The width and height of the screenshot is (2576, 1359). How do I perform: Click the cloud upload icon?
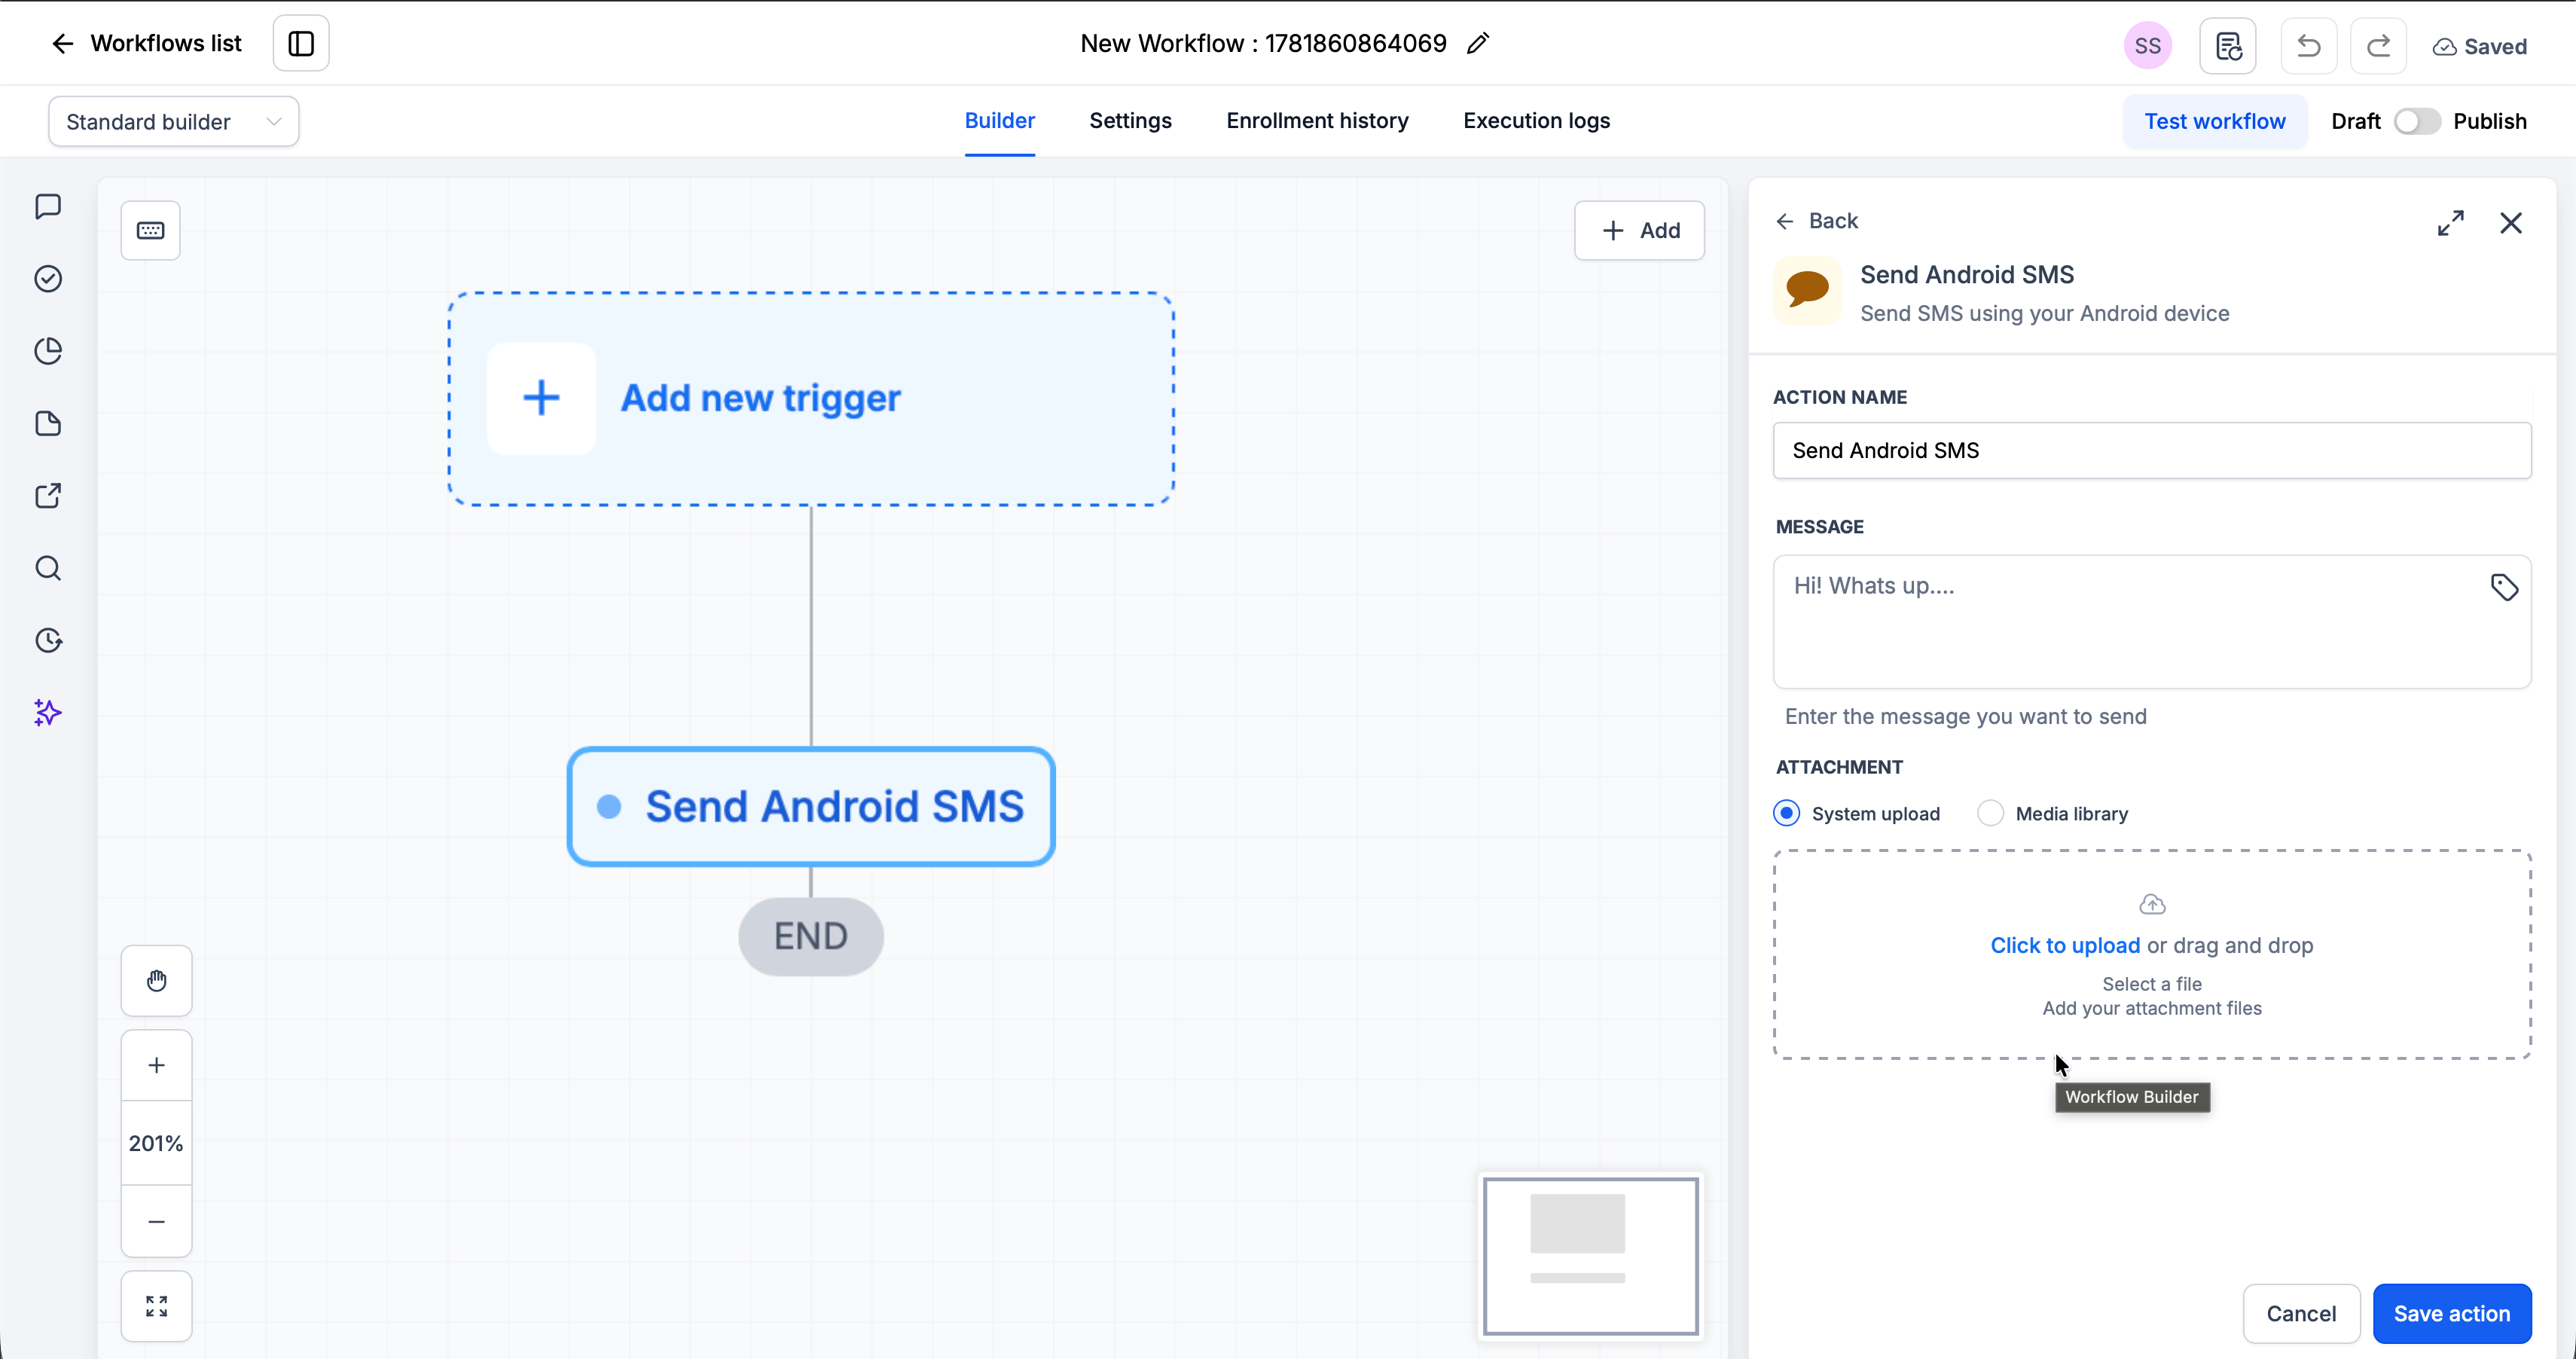point(2151,905)
